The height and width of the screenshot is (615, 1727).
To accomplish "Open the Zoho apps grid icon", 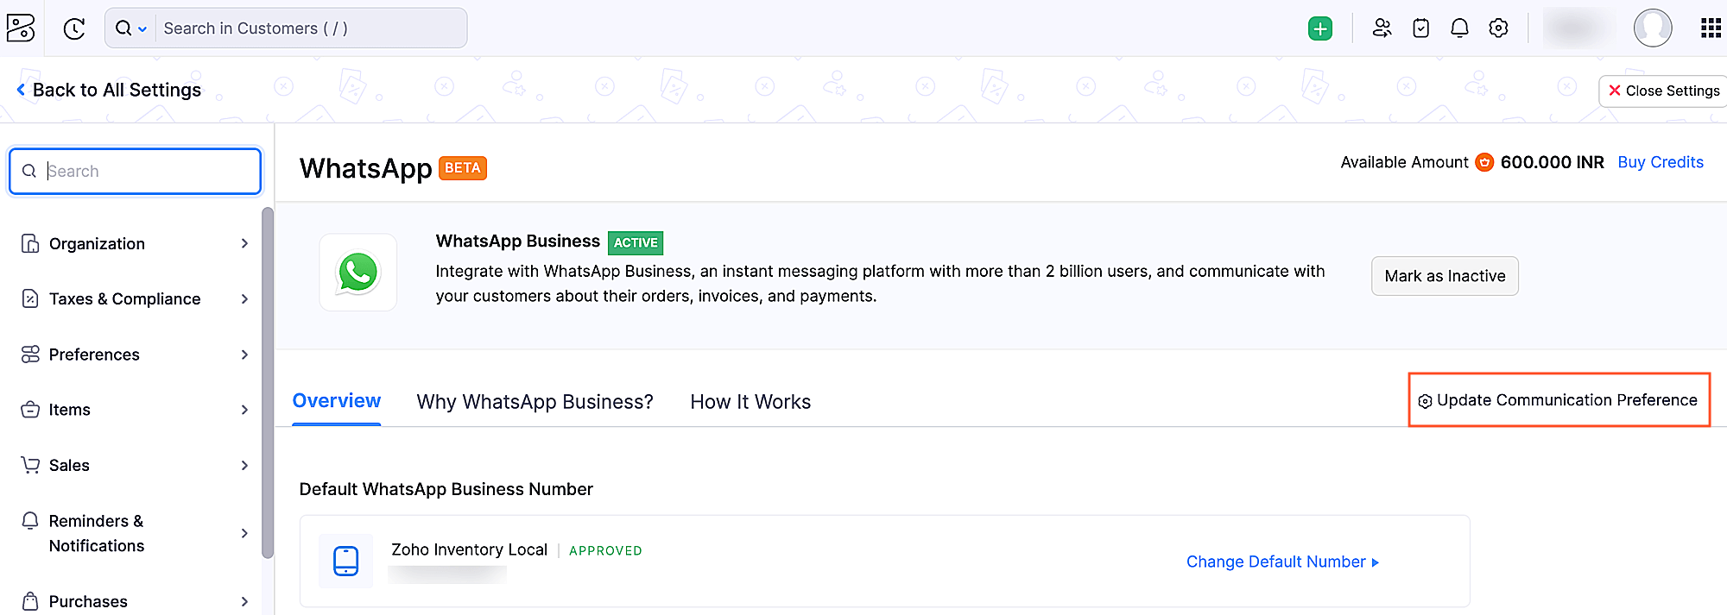I will (1710, 28).
